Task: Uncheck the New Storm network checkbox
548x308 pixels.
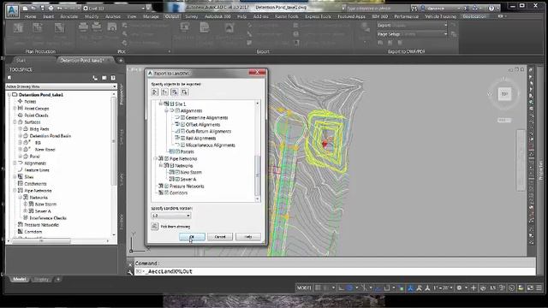Action: (x=177, y=172)
